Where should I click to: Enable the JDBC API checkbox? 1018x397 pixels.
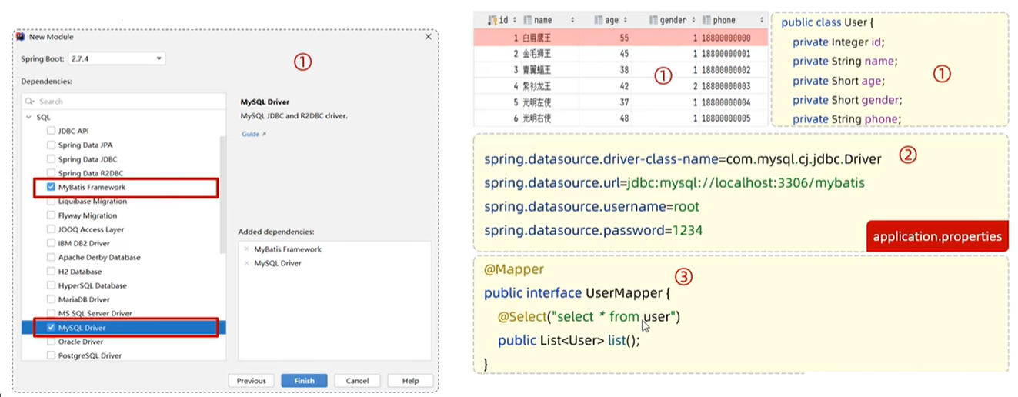[51, 131]
